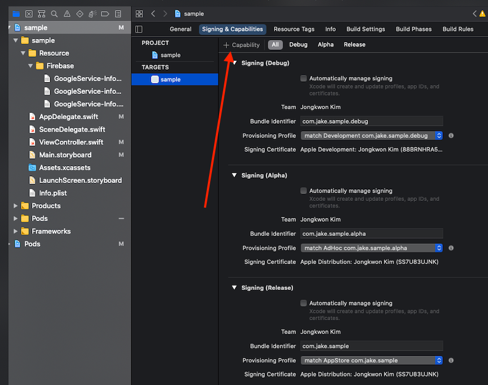Open the Issue navigator warning icon
This screenshot has width=488, height=385.
[x=67, y=14]
